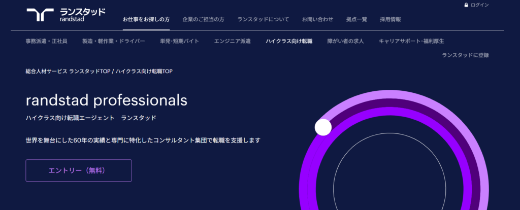Open the ログイン login link
The image size is (520, 210).
(x=479, y=5)
